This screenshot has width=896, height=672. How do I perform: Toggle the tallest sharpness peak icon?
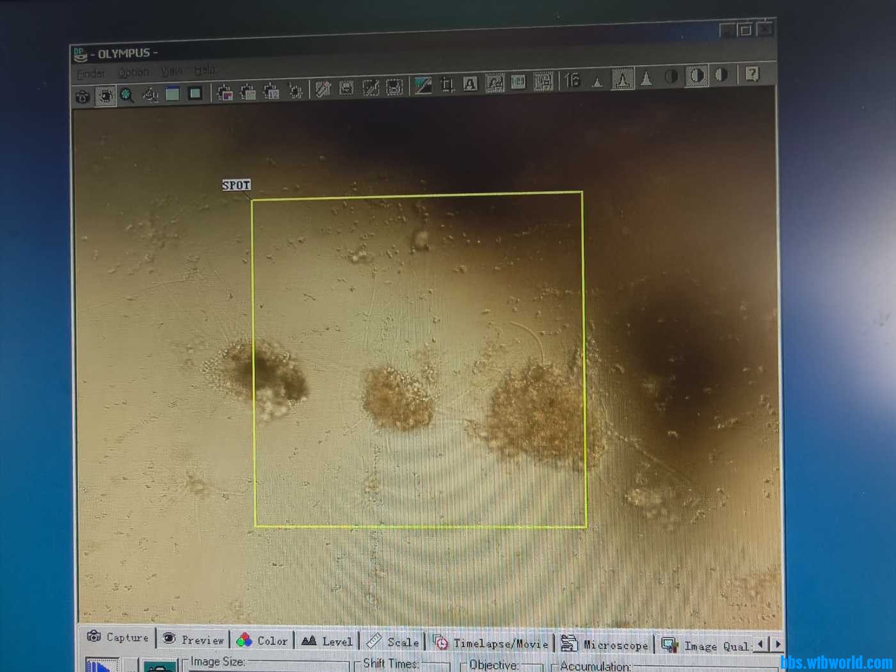click(646, 78)
